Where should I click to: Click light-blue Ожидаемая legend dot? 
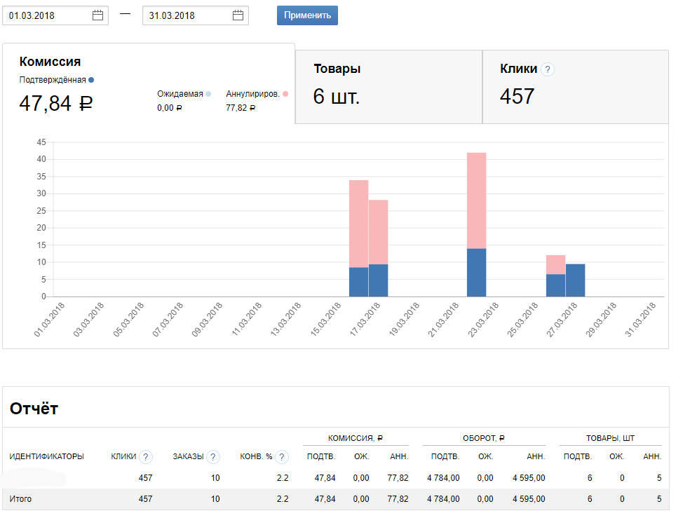point(208,94)
